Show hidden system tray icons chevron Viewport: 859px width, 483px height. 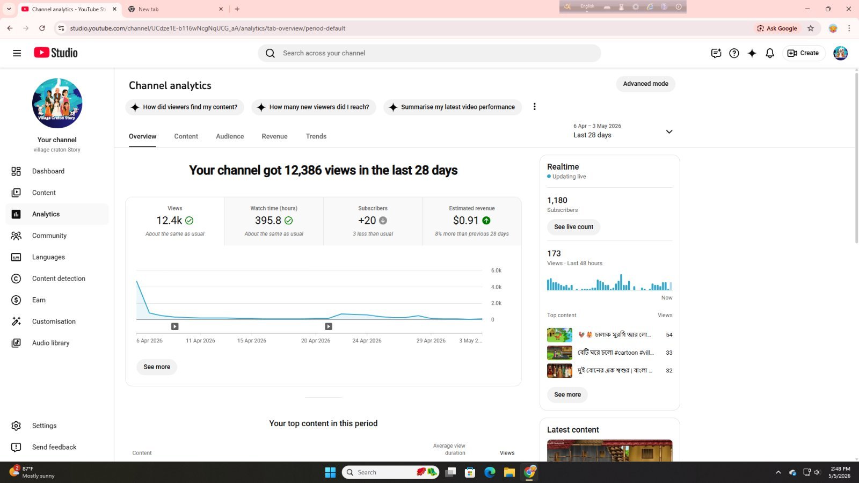tap(778, 472)
